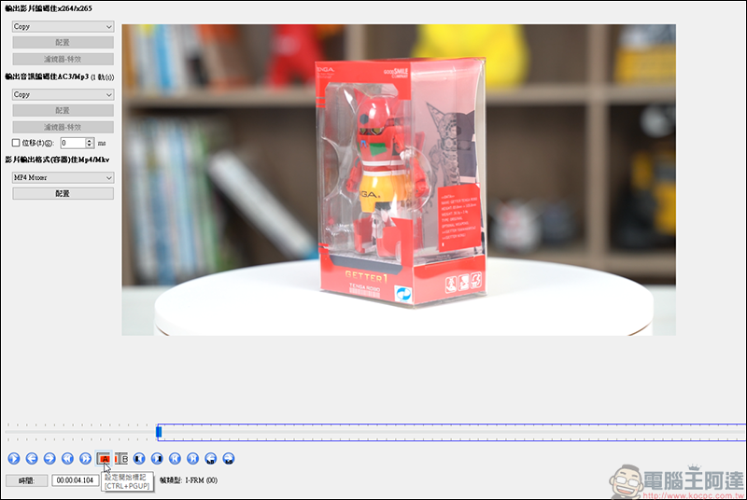This screenshot has height=500, width=747.
Task: Open the MP4 Muxer format dropdown
Action: point(63,177)
